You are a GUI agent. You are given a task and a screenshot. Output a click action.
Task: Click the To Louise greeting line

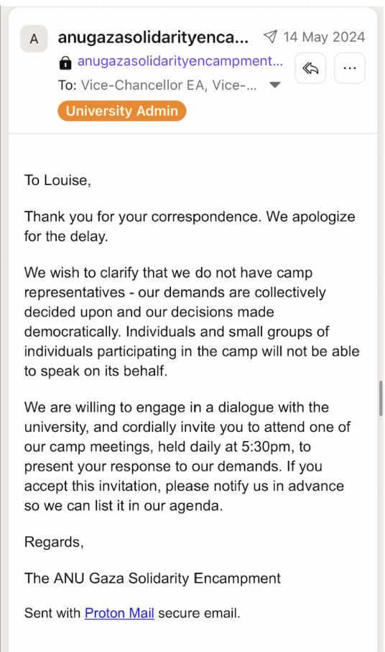click(57, 181)
